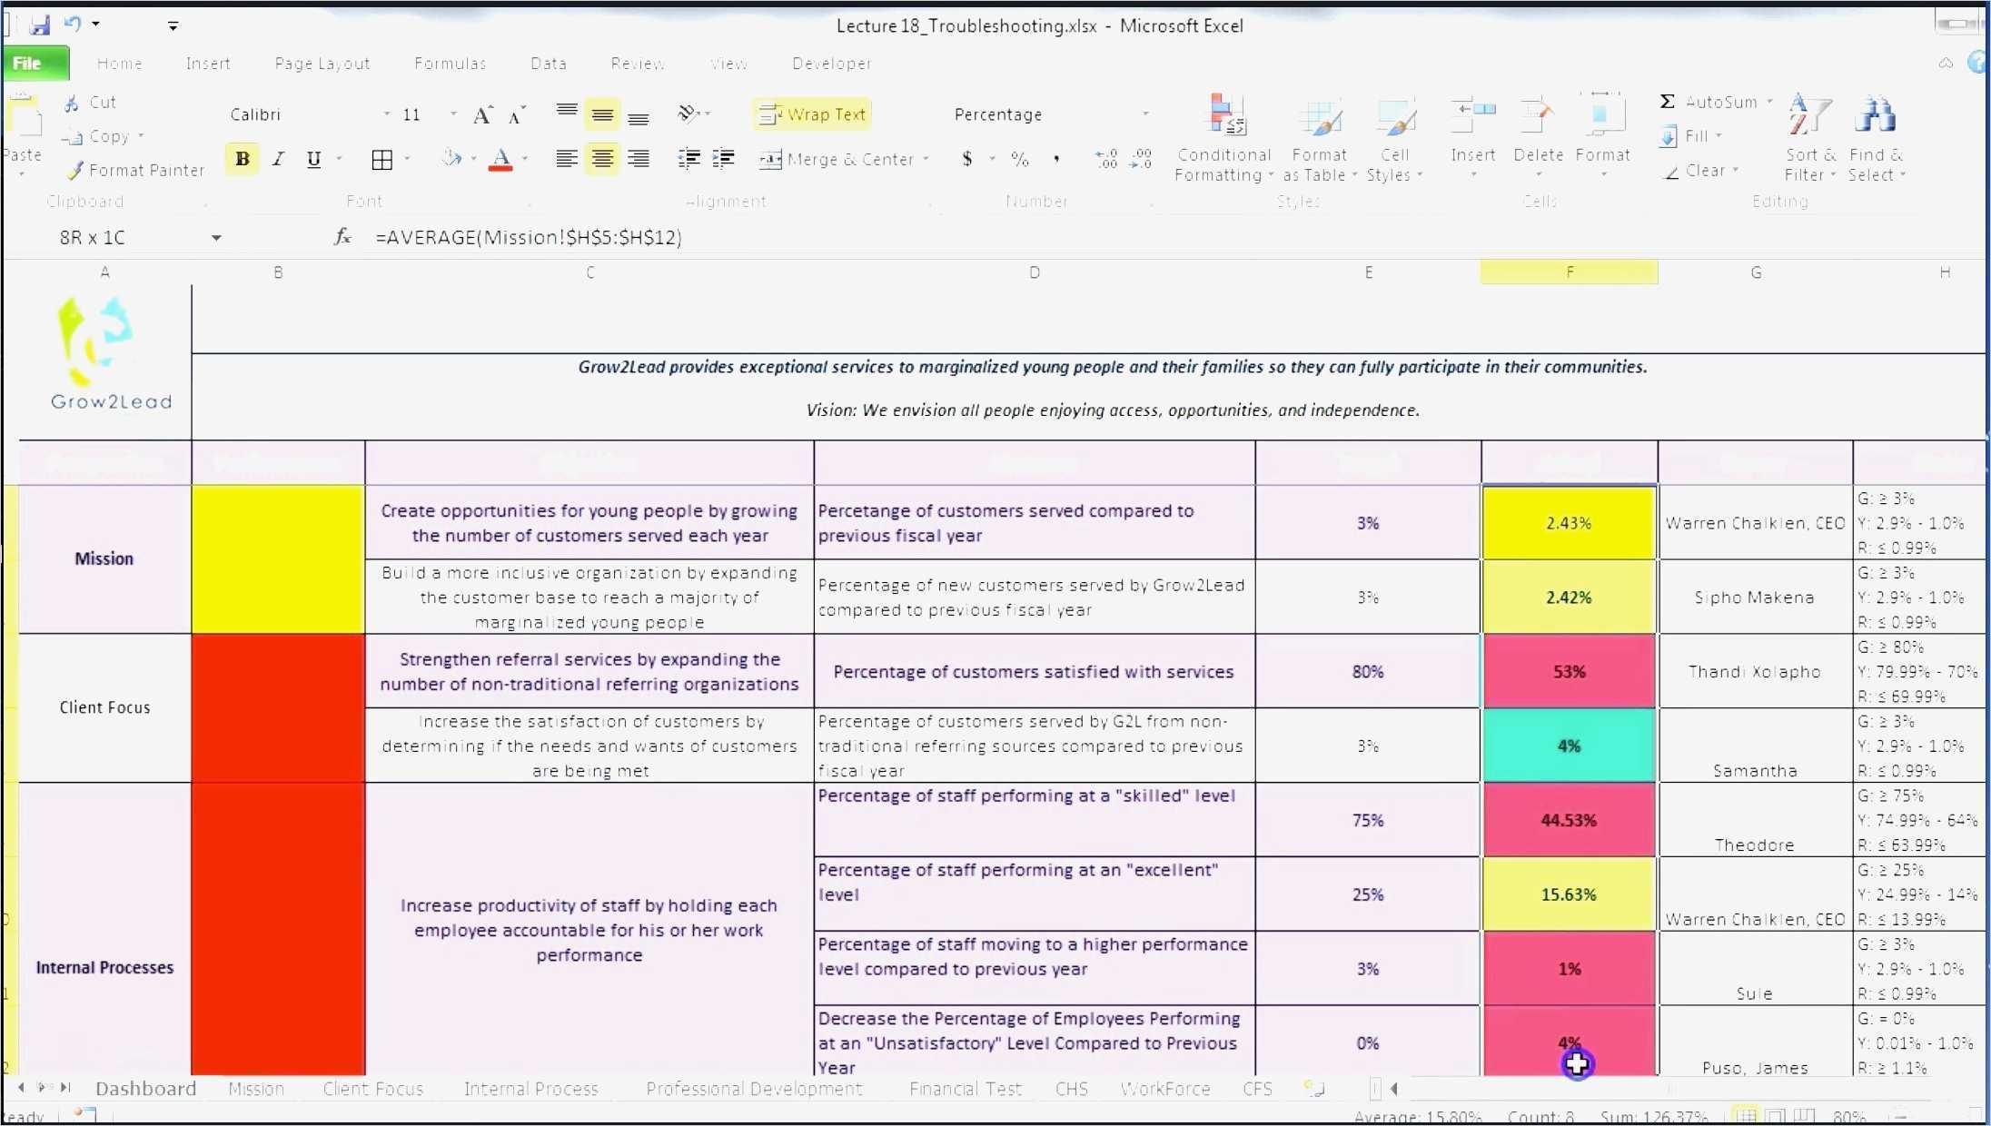
Task: Click the Find & Select binoculars icon
Action: (1876, 116)
